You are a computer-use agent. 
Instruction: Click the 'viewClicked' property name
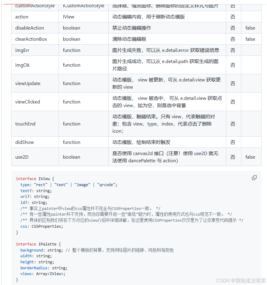pos(28,102)
